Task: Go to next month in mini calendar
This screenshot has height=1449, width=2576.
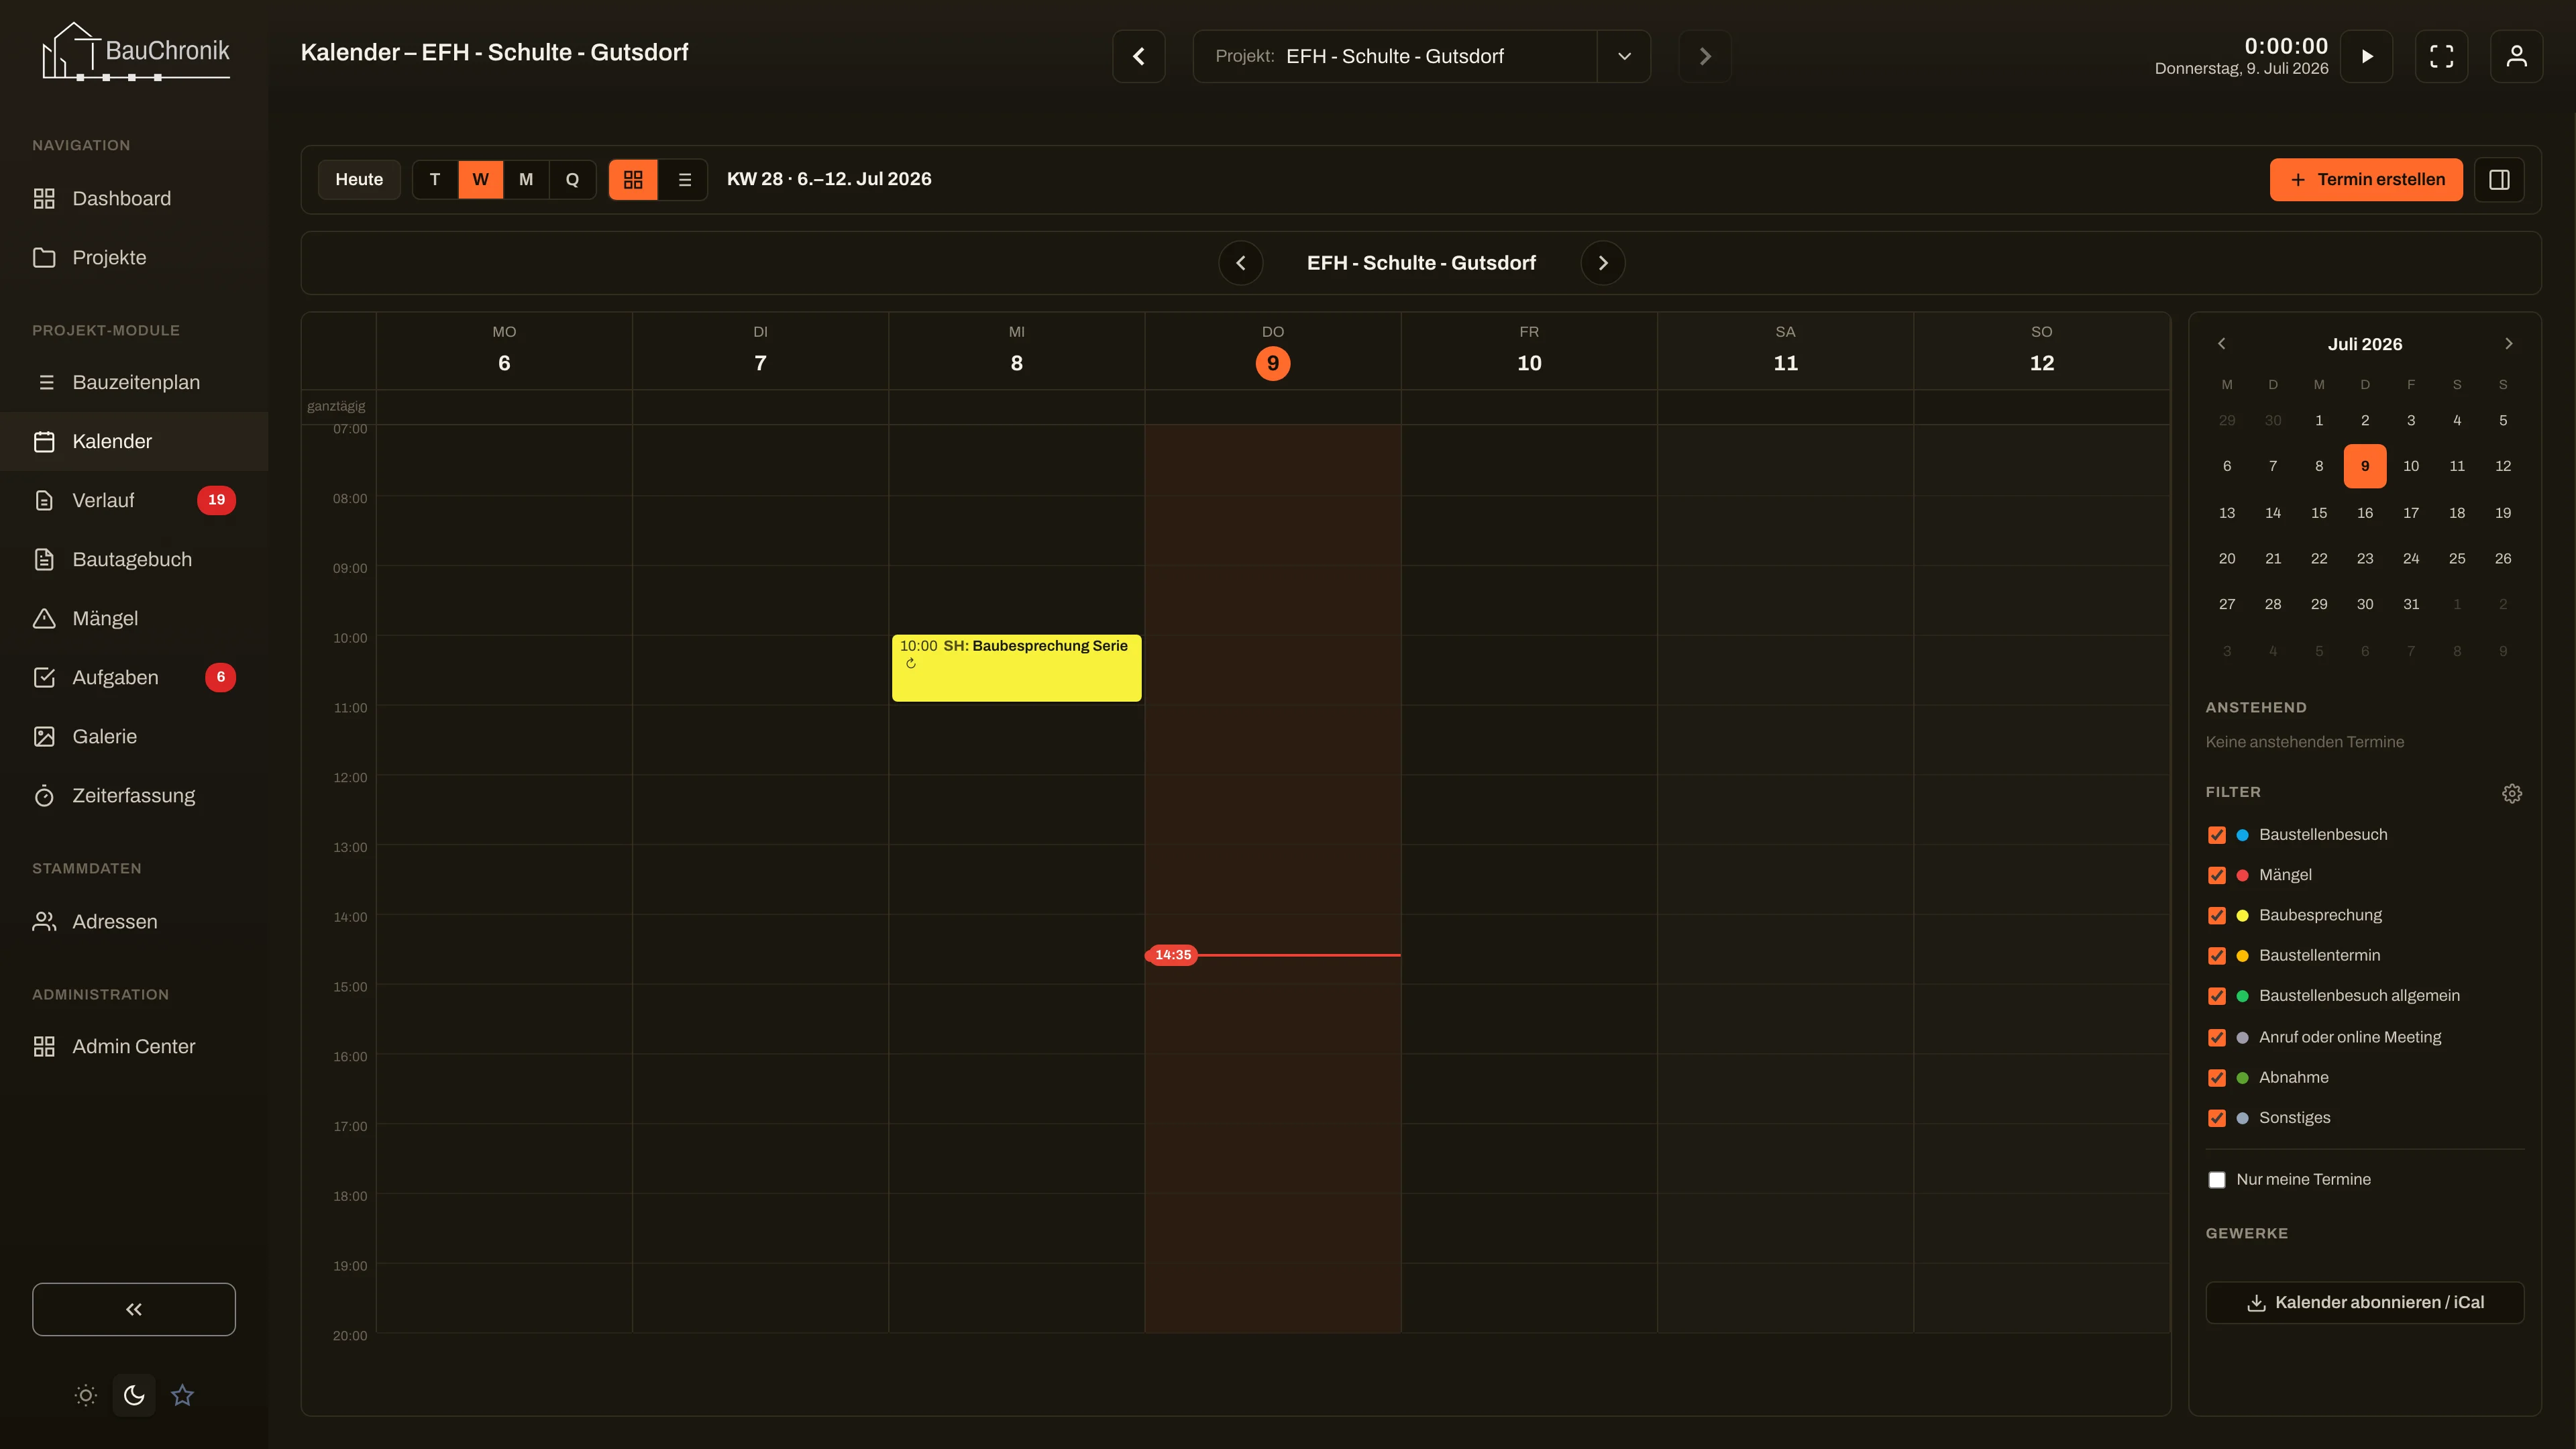Action: pos(2508,344)
